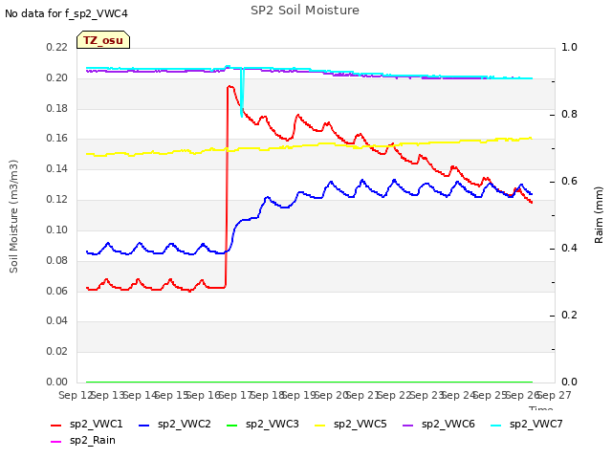Click the yellow sp2_VWC5 legend swatch
The width and height of the screenshot is (612, 459).
[320, 425]
